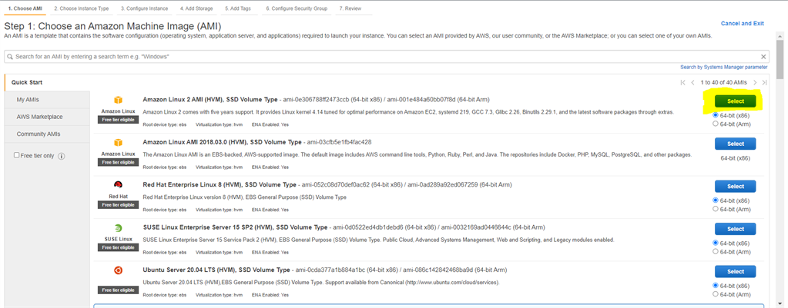Select the Amazon Linux AMI 2018.03.0
Viewport: 788px width, 308px height.
pos(735,144)
